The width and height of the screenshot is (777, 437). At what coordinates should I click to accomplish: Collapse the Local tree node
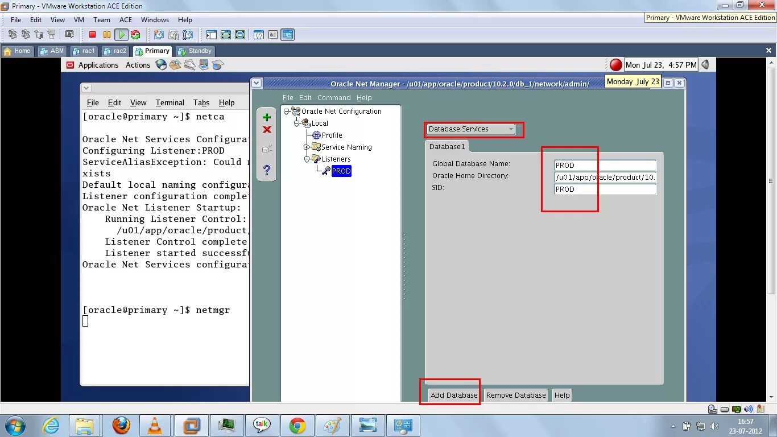tap(296, 123)
